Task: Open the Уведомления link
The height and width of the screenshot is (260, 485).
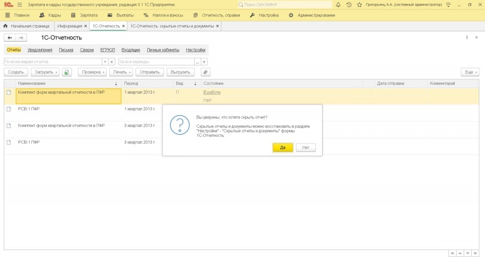Action: tap(40, 50)
